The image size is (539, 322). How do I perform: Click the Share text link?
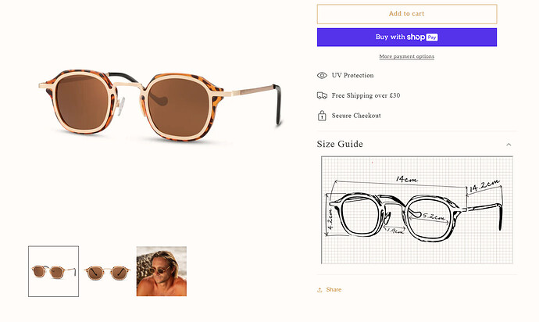click(334, 290)
